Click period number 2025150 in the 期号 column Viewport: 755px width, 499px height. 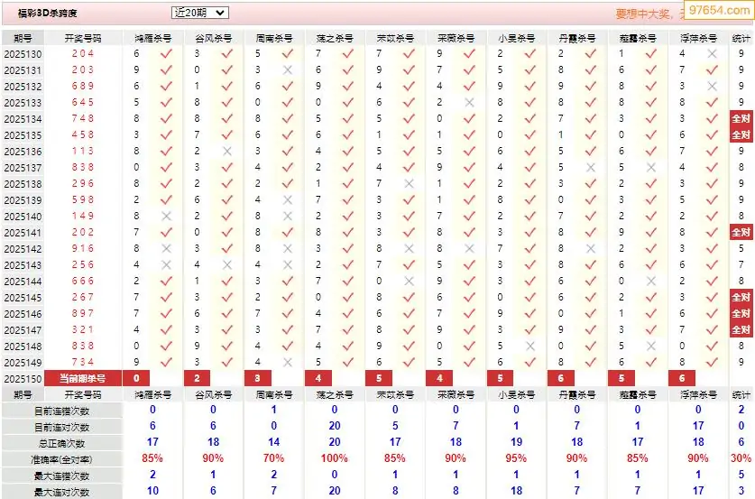(23, 379)
